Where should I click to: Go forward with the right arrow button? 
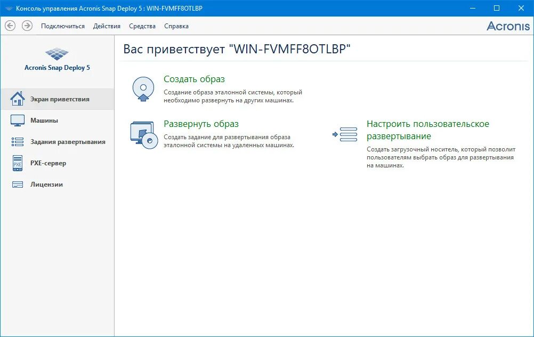27,26
